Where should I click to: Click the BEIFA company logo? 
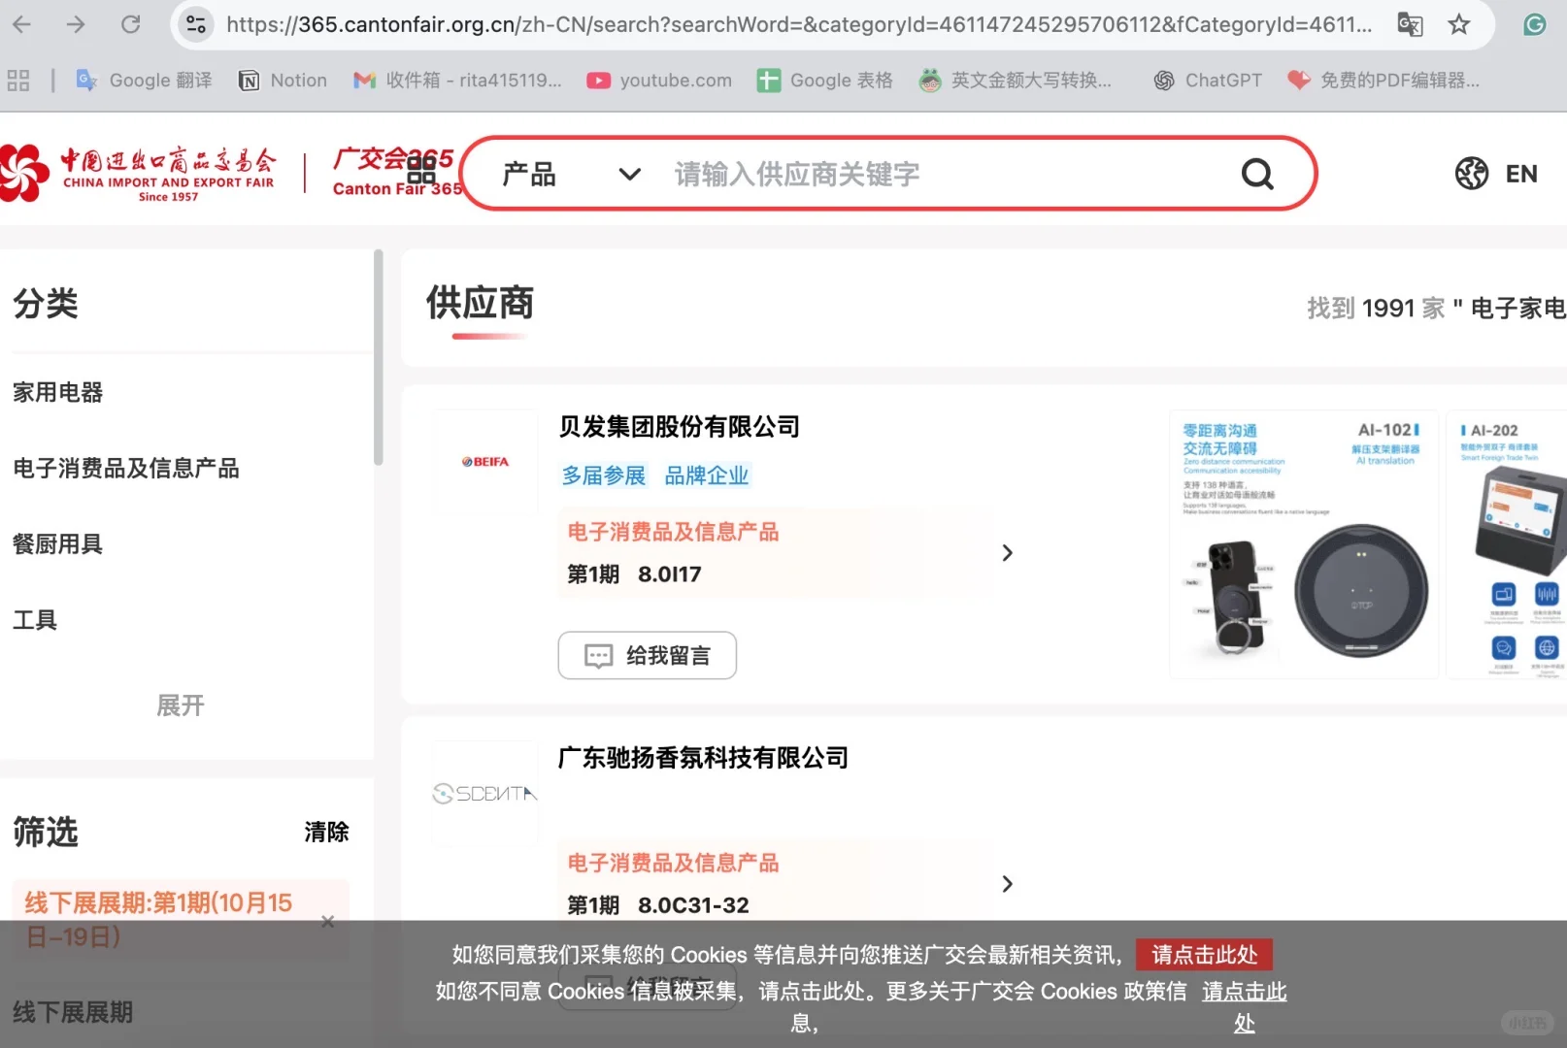pos(484,462)
